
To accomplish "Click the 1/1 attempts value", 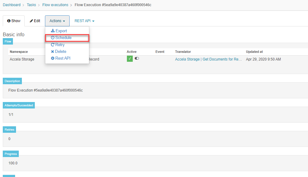I will [x=11, y=115].
